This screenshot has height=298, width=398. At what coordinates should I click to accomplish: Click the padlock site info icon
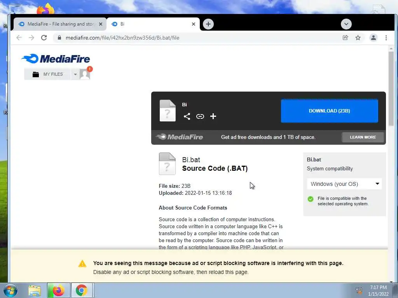pyautogui.click(x=59, y=38)
